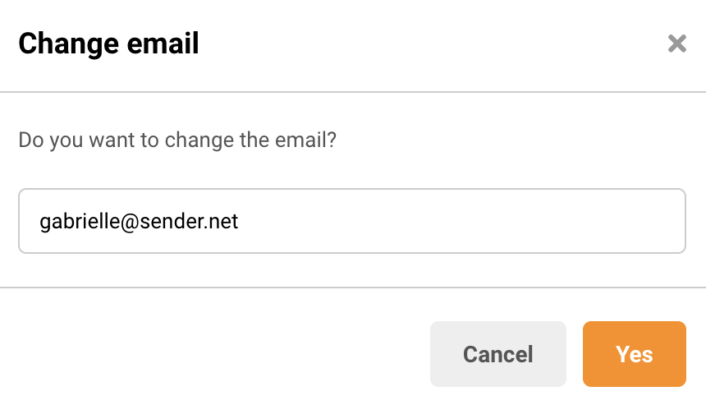Select the orange Yes confirmation button

coord(634,354)
